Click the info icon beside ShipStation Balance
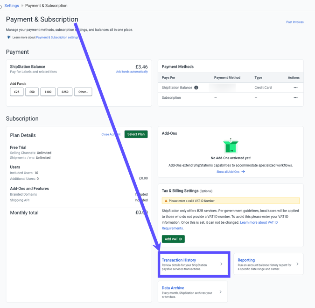 (x=196, y=88)
